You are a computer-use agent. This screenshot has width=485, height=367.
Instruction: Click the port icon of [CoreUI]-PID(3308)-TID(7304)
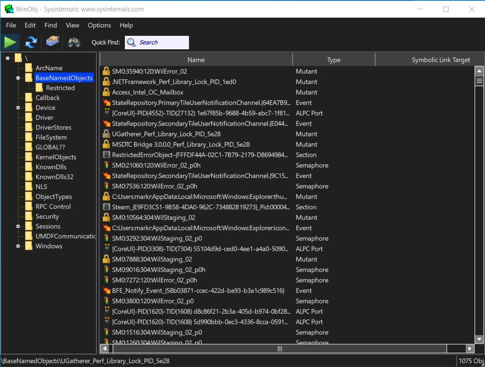(x=107, y=249)
